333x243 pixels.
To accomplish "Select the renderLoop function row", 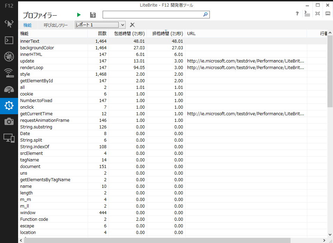I will click(x=173, y=68).
